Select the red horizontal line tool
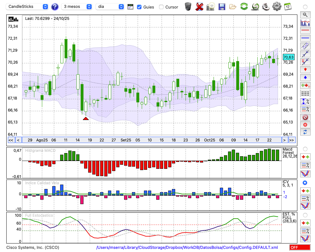This screenshot has width=315, height=252. [305, 30]
